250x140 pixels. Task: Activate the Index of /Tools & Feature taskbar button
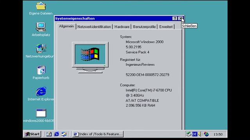(98, 134)
